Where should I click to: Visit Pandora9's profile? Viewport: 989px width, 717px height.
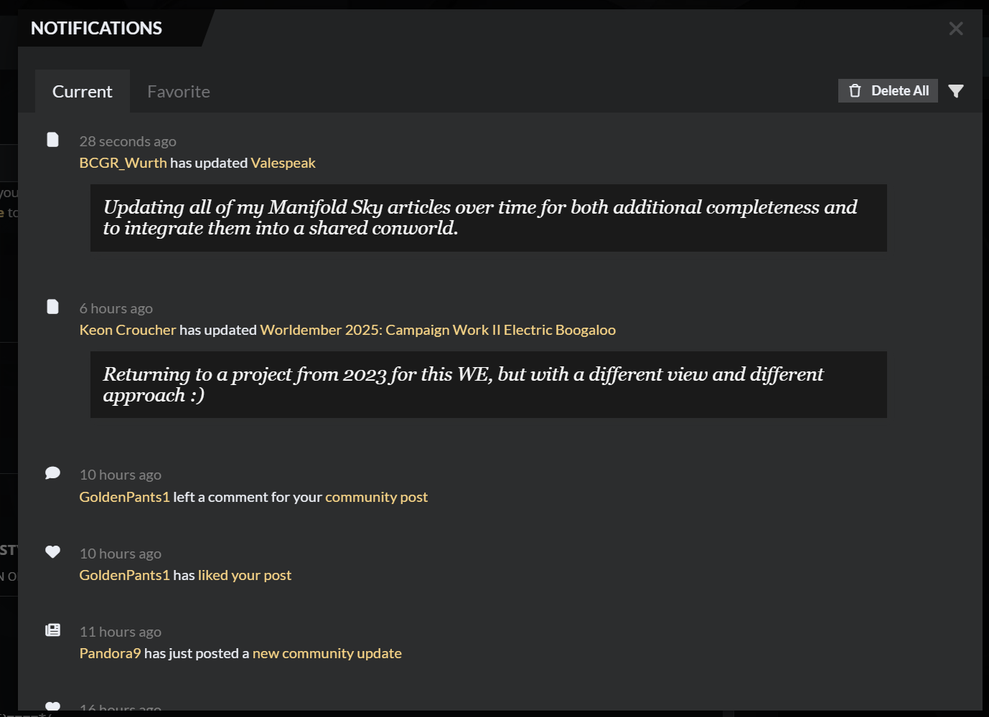point(110,653)
